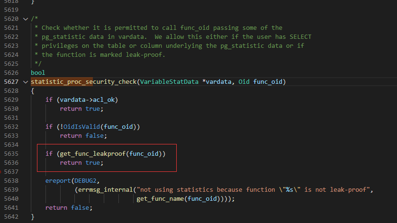
Task: Click "return false" on line 5633
Action: tap(82, 136)
